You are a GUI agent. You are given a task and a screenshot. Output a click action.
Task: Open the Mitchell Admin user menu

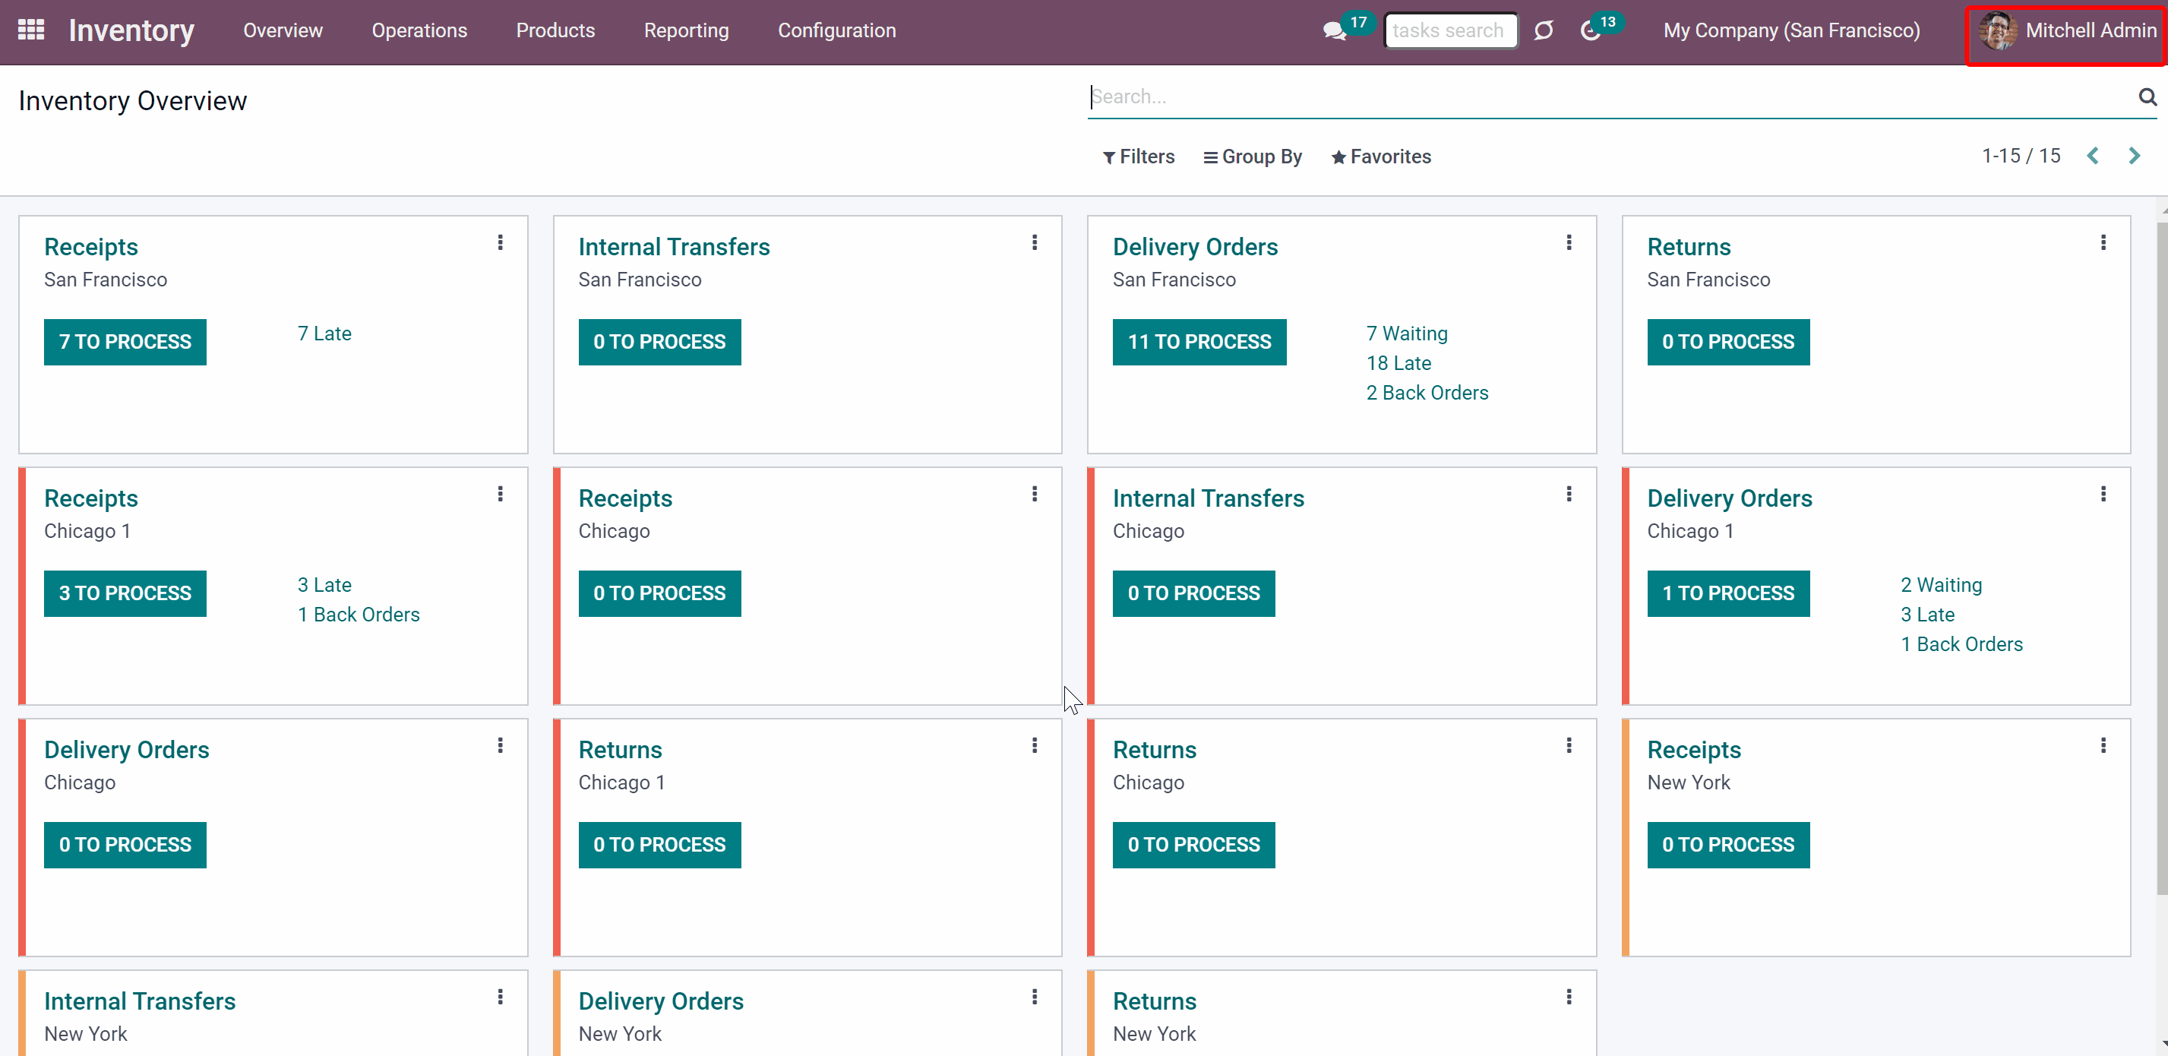2067,30
